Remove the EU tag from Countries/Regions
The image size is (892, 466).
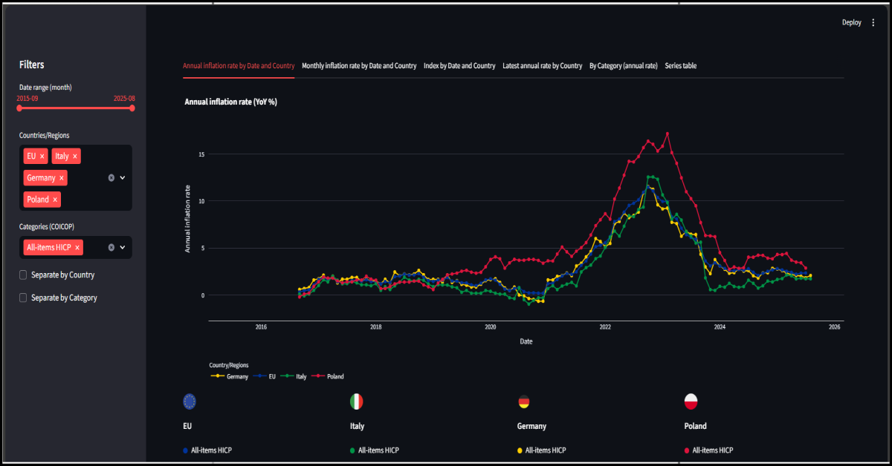click(42, 157)
